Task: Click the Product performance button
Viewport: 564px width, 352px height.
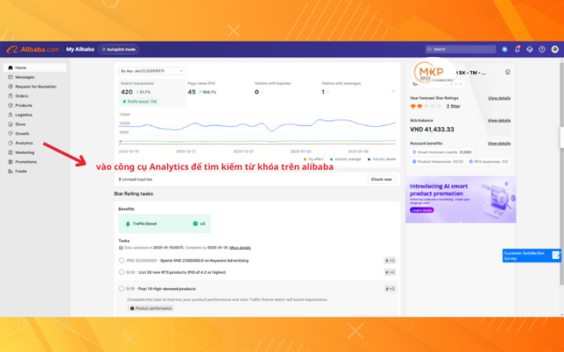Action: 151,308
